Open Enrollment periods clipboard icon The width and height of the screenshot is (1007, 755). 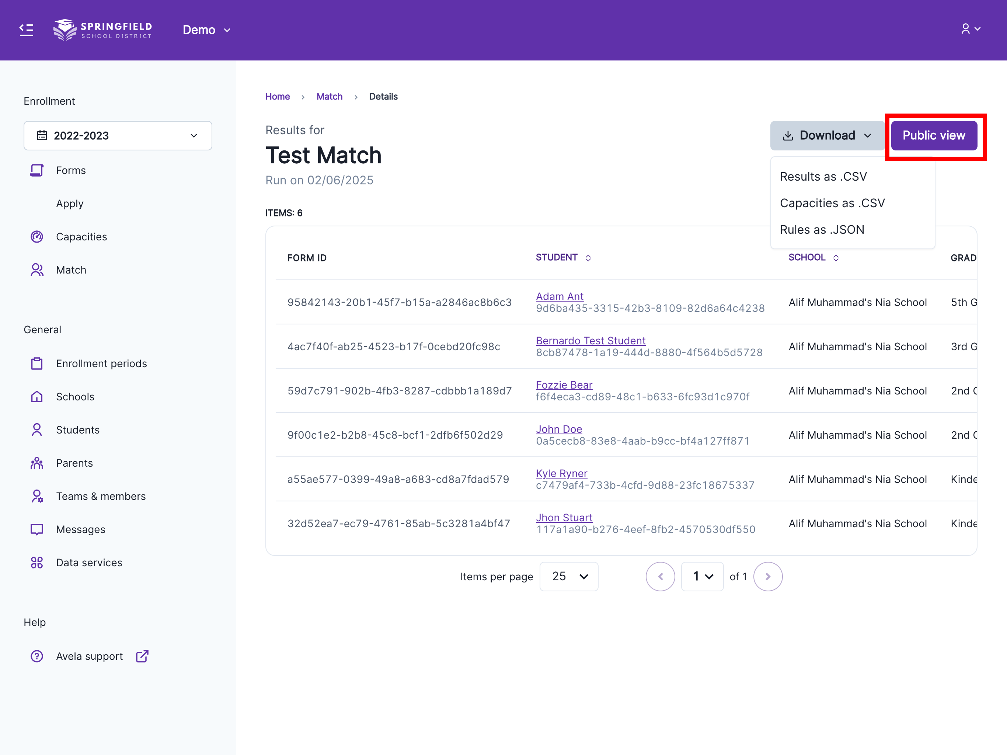37,363
